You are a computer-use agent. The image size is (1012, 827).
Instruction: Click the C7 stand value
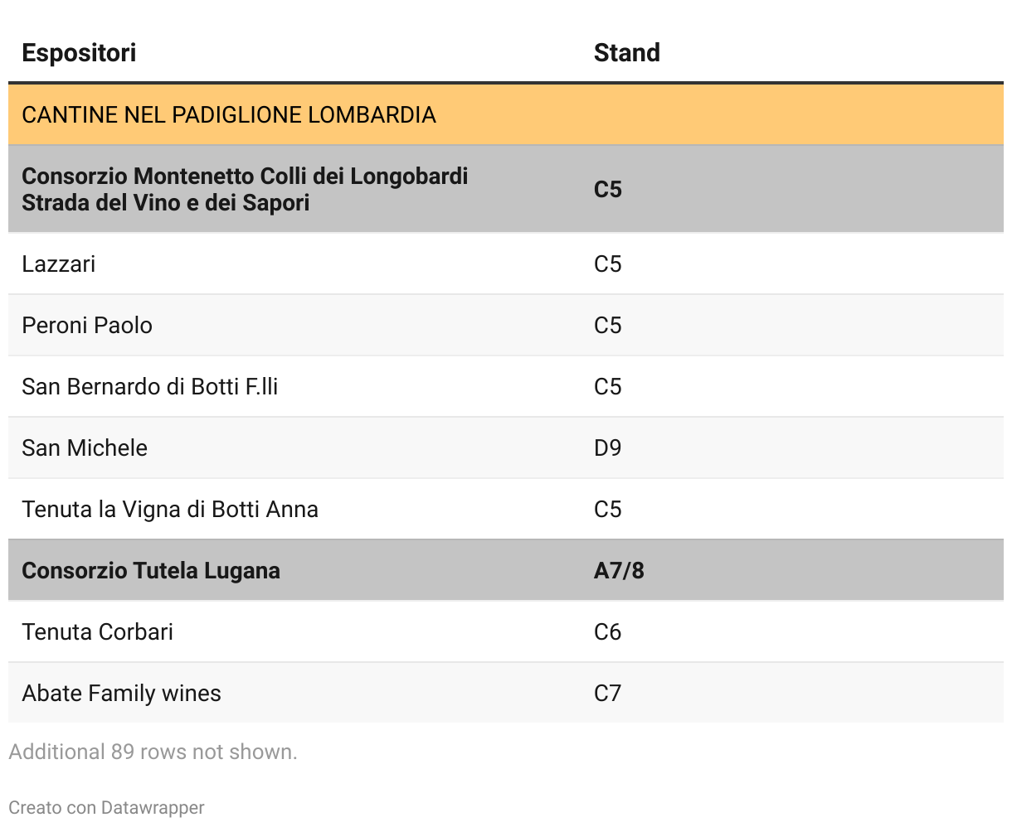(x=608, y=694)
